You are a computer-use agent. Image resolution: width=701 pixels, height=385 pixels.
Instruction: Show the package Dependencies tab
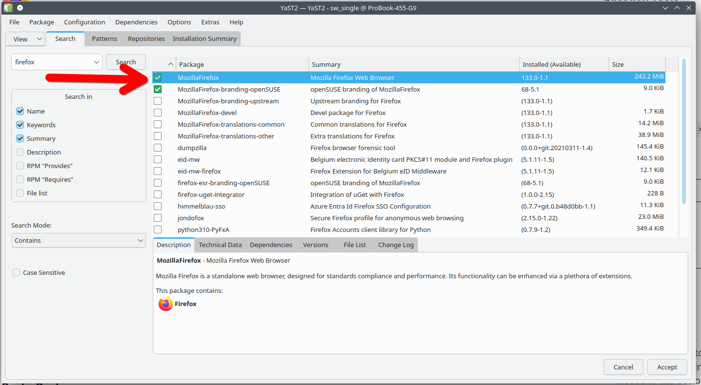point(271,245)
